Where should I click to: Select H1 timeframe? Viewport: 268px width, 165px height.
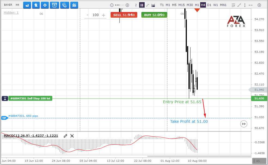[x=197, y=5]
